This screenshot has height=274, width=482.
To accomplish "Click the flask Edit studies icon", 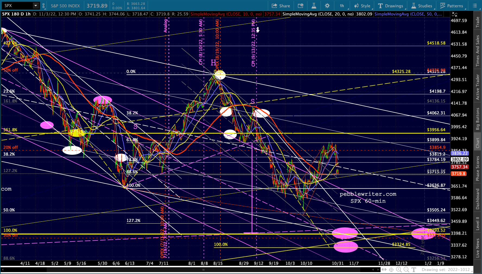I will [x=314, y=6].
